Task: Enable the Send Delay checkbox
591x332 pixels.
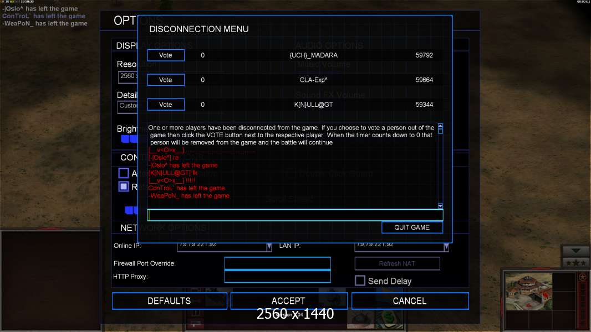Action: (360, 281)
